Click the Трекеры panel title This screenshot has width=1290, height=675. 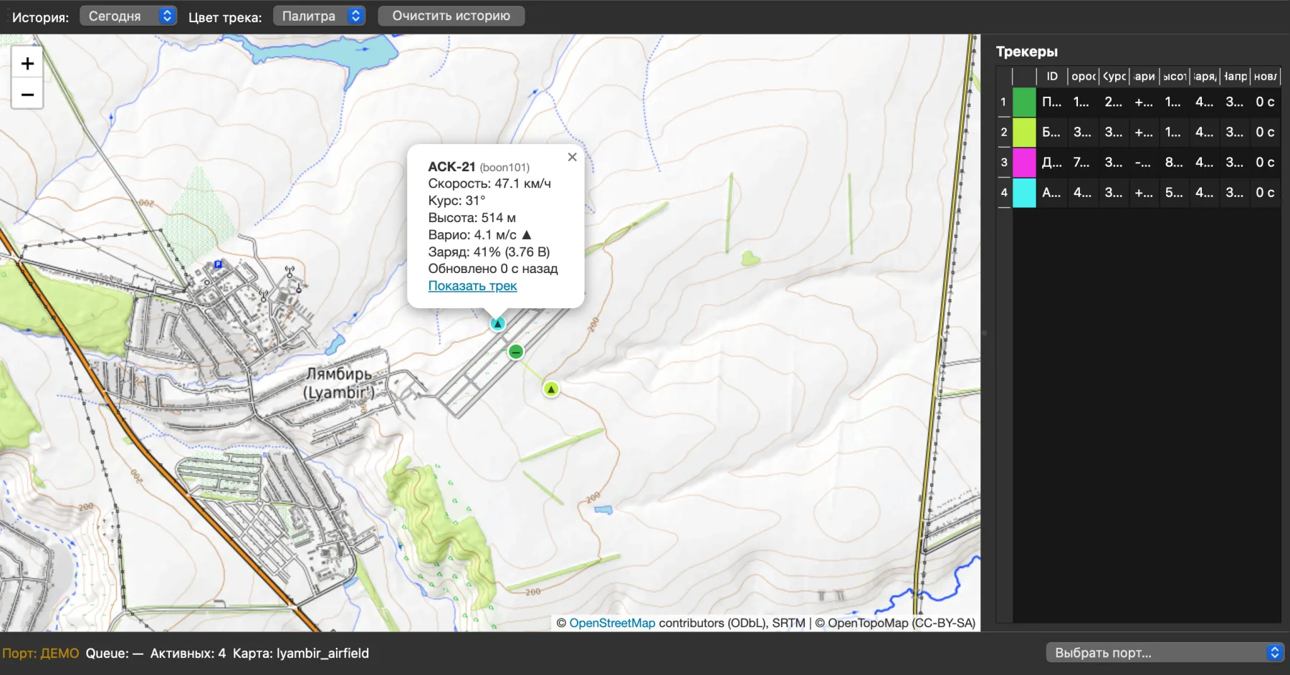coord(1026,52)
